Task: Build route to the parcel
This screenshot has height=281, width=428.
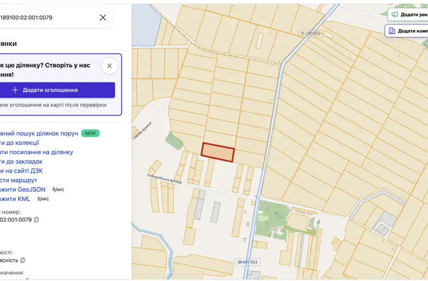Action: [18, 180]
